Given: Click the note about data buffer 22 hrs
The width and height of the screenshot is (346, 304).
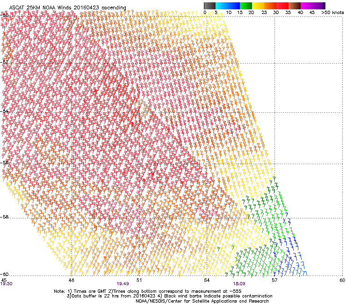Looking at the screenshot, I should coord(112,296).
